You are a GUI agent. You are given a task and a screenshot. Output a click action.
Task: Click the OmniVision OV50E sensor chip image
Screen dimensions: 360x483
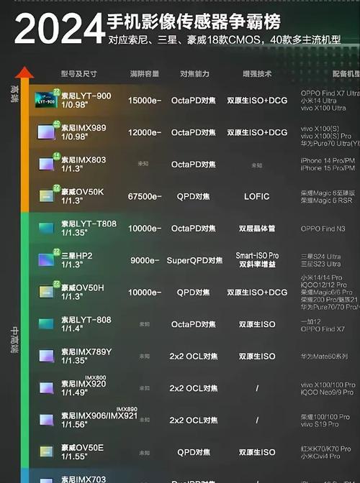pos(47,451)
